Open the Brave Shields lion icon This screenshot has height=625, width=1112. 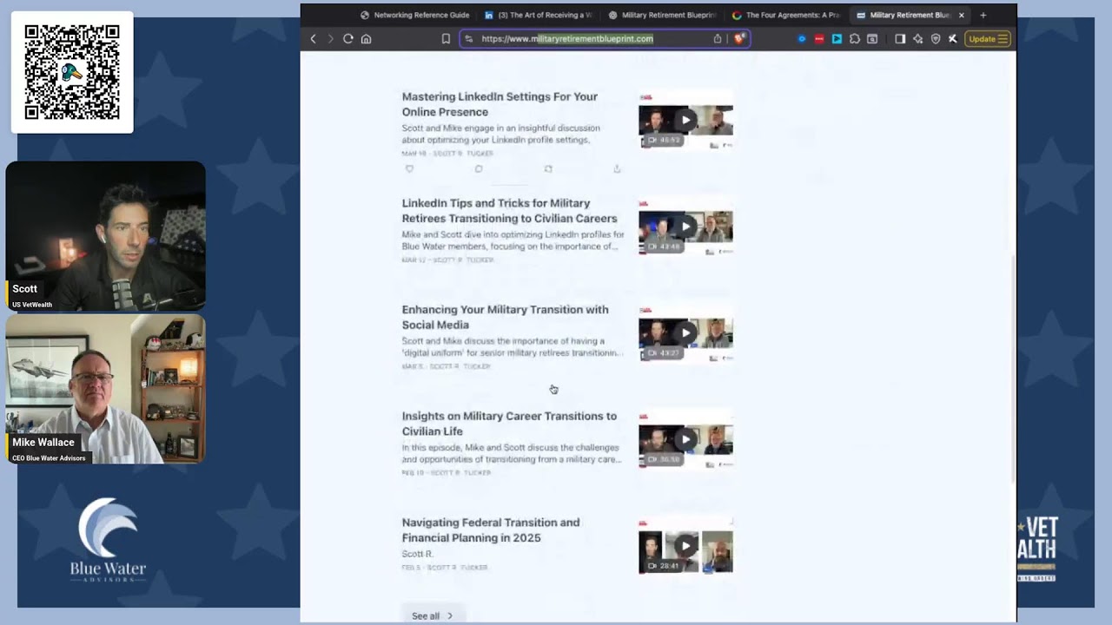[739, 39]
